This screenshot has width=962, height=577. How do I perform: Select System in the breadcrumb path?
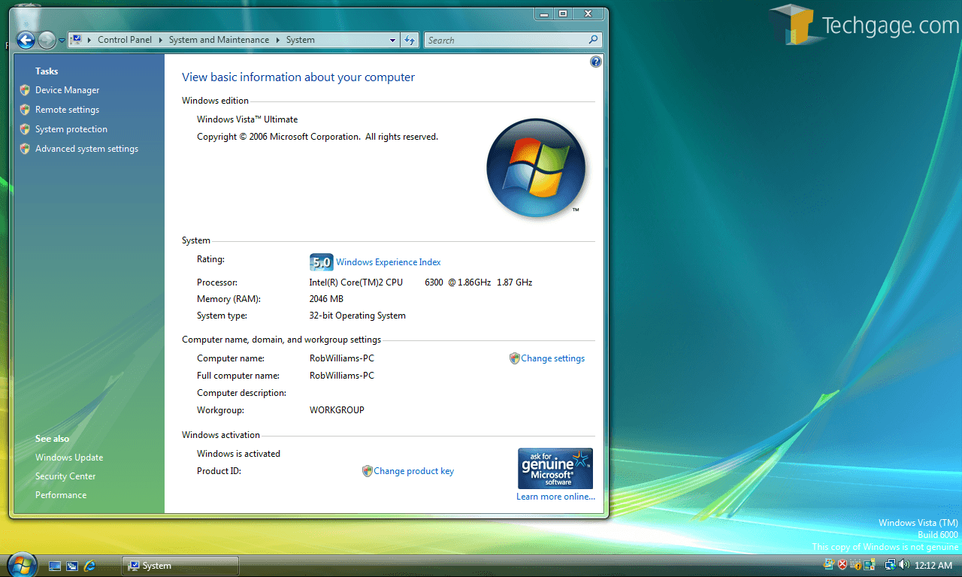click(x=301, y=40)
